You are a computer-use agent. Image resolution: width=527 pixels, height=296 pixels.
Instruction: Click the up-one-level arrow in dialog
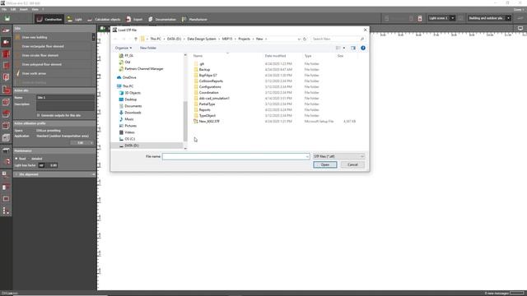tap(136, 39)
